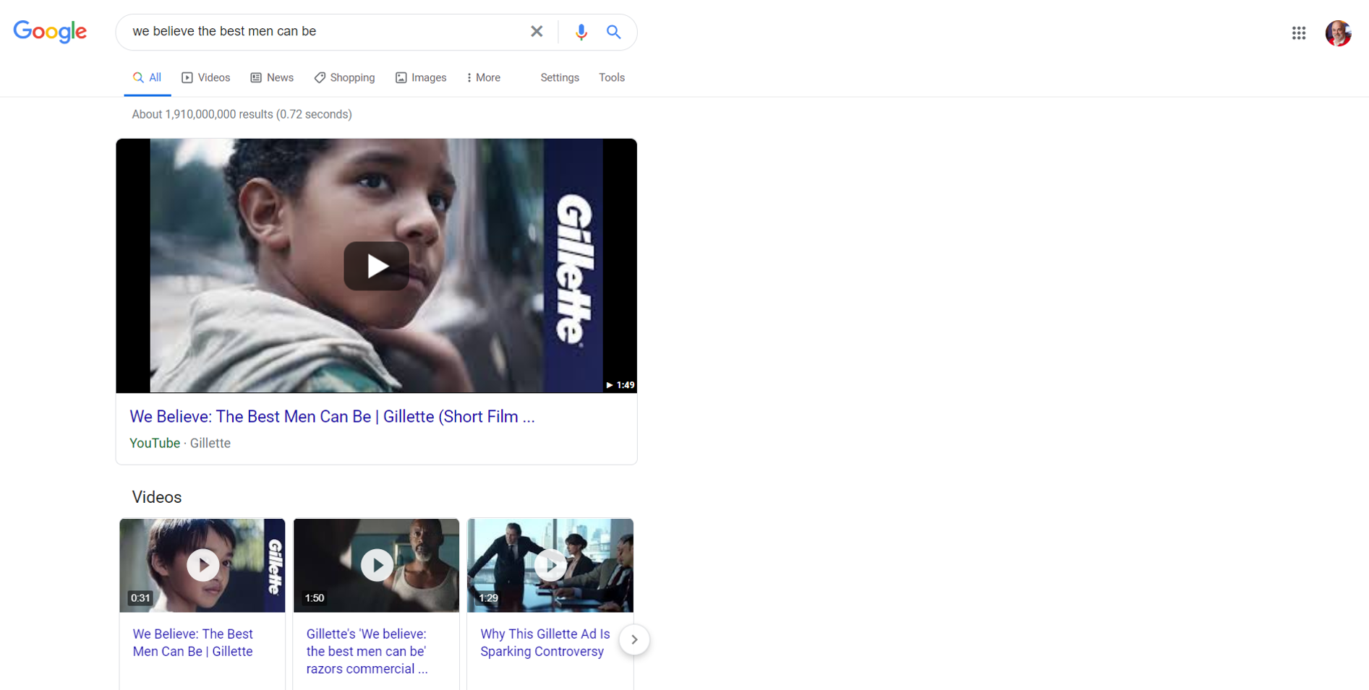Open search Tools

pyautogui.click(x=612, y=78)
